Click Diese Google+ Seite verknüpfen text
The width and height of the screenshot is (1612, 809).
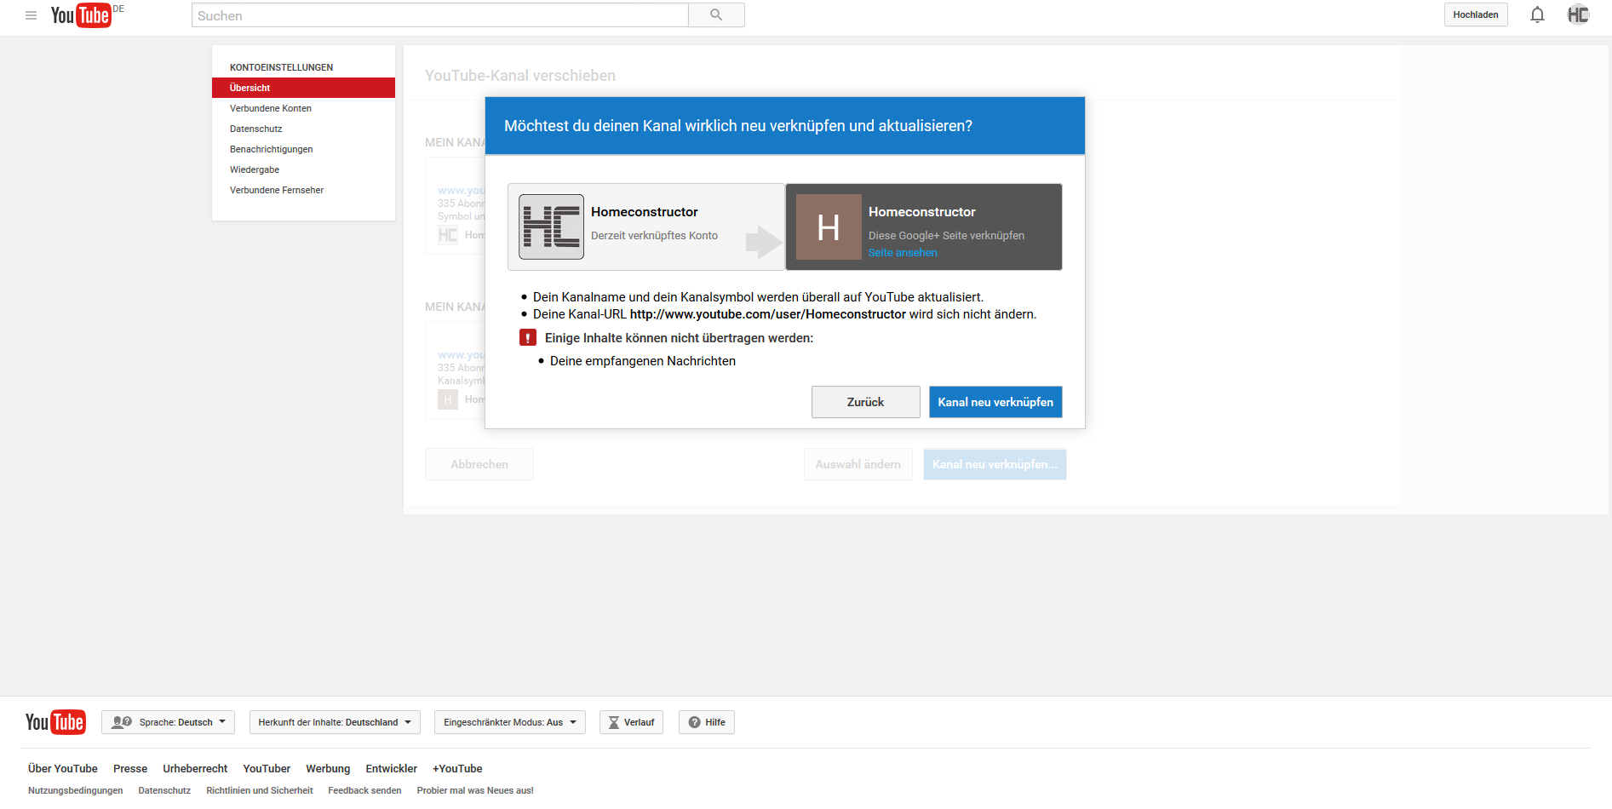click(946, 236)
